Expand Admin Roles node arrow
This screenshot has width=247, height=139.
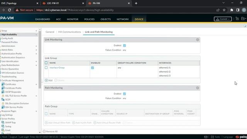(36, 50)
